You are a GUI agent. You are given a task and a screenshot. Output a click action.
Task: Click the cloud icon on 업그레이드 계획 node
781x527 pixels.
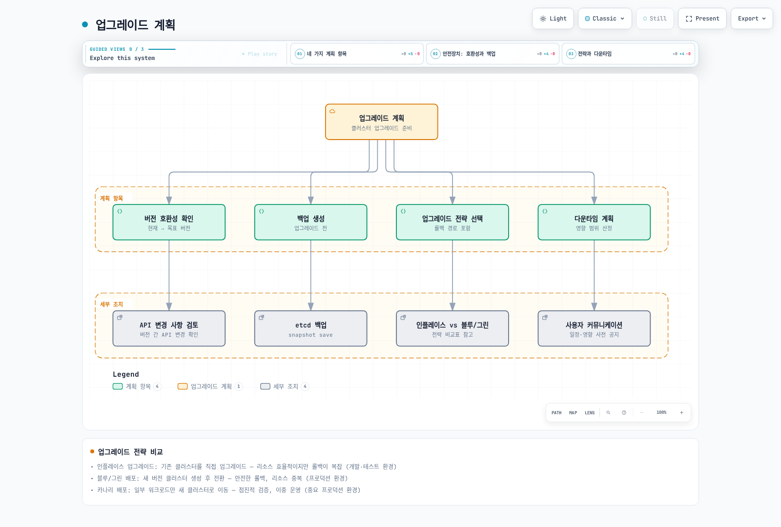(x=332, y=111)
